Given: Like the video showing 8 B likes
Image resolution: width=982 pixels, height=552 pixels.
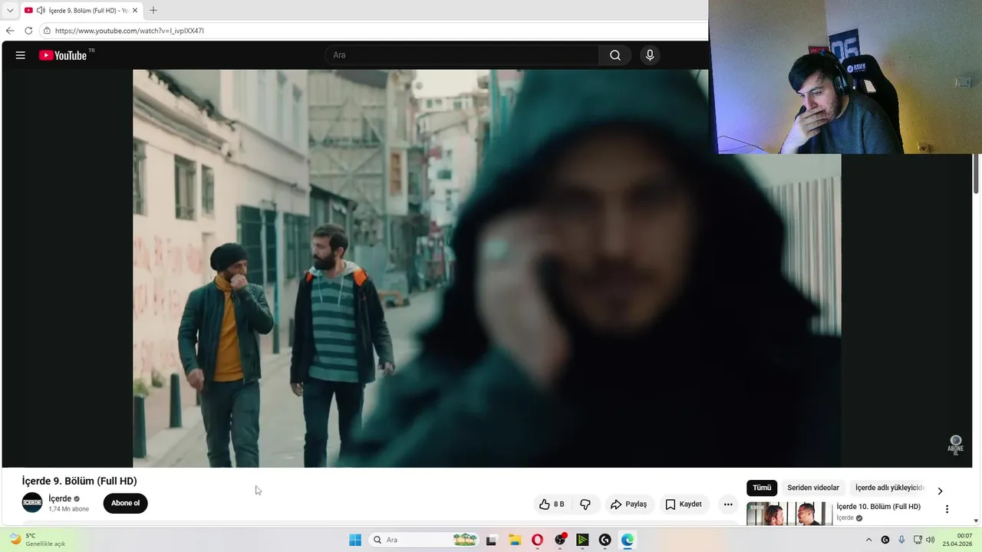Looking at the screenshot, I should pos(552,504).
